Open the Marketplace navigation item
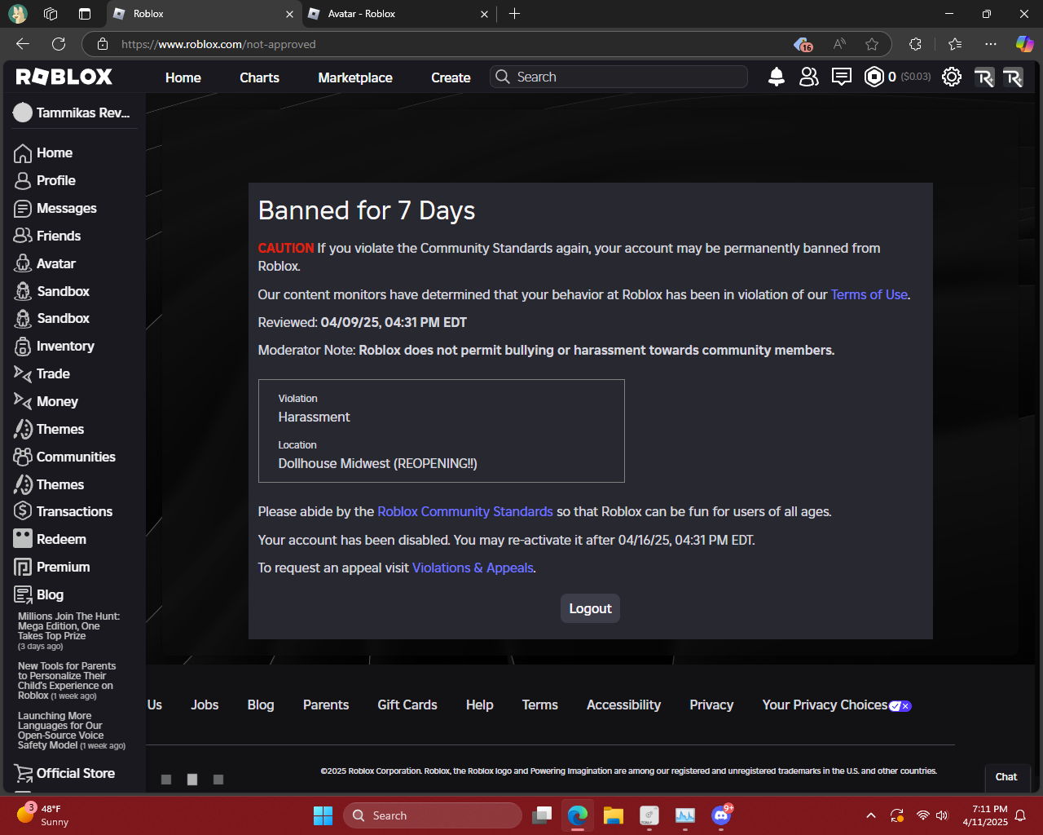 click(x=355, y=77)
